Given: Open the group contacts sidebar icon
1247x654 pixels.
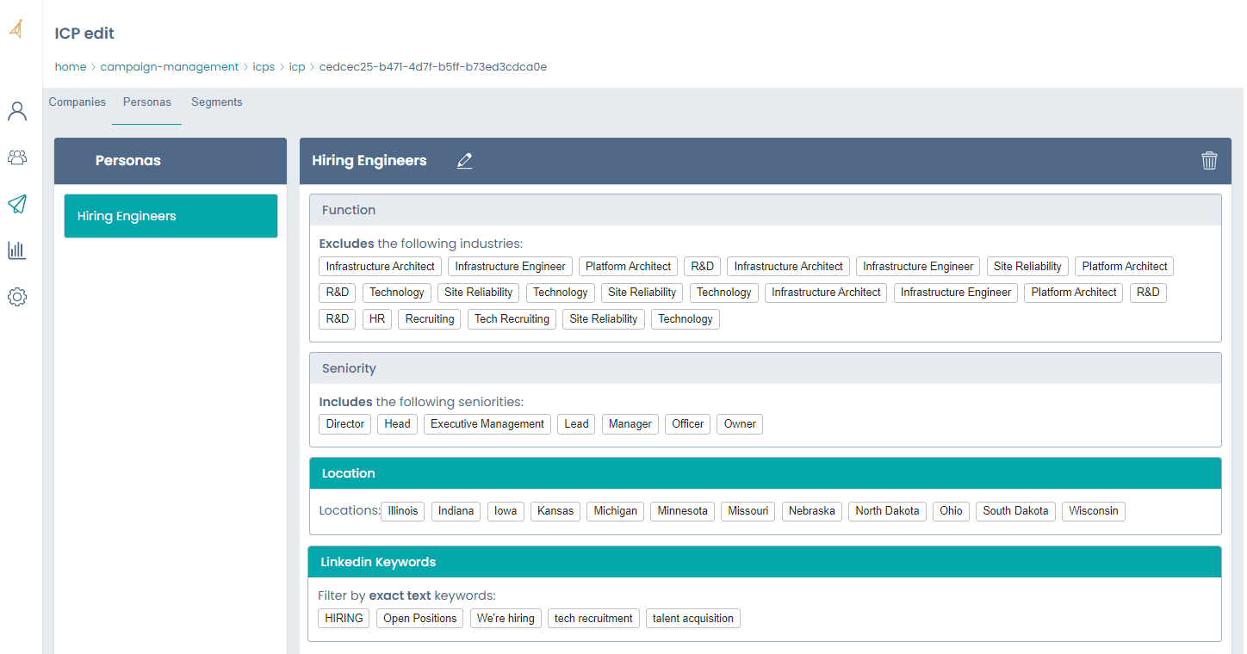Looking at the screenshot, I should (17, 157).
